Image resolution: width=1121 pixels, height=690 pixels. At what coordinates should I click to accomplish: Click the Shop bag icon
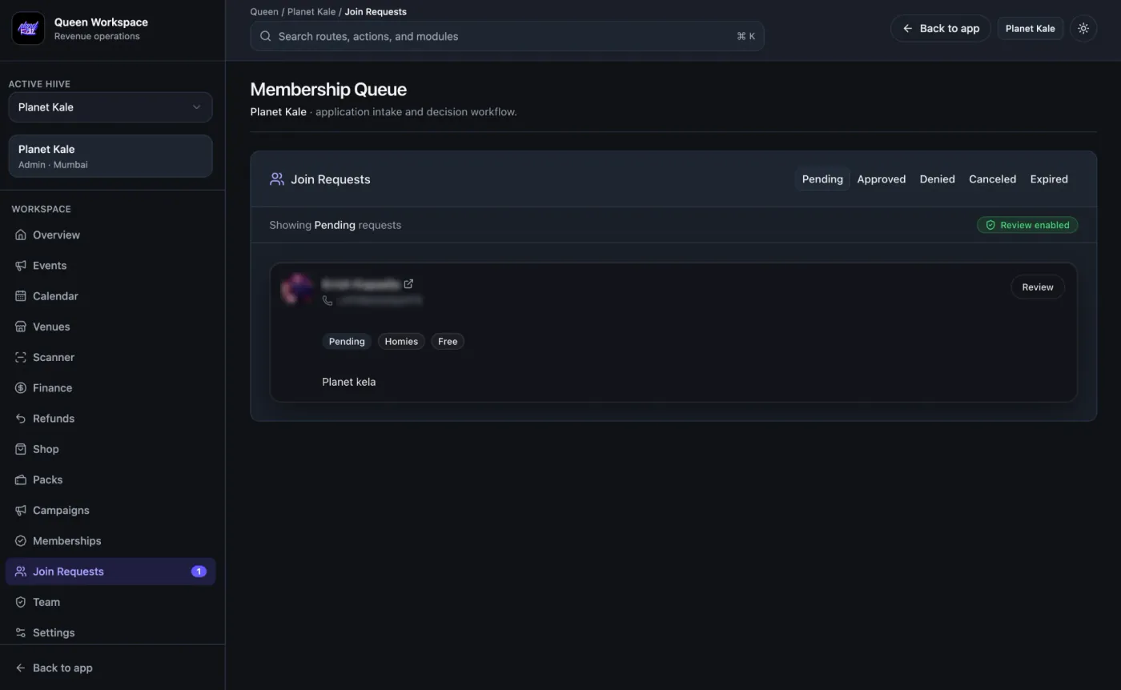pos(21,449)
